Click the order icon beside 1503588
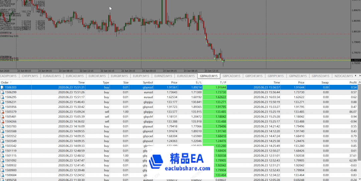 point(2,131)
